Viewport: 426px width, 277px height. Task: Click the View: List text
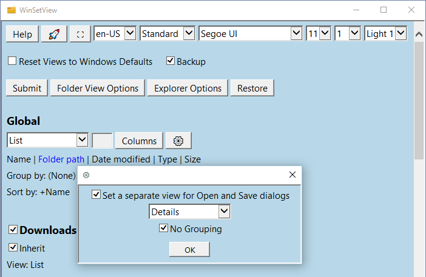click(x=25, y=265)
